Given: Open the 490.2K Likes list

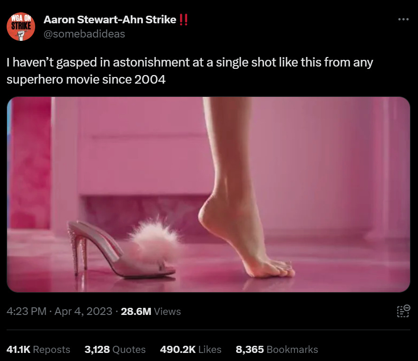Looking at the screenshot, I should (190, 349).
